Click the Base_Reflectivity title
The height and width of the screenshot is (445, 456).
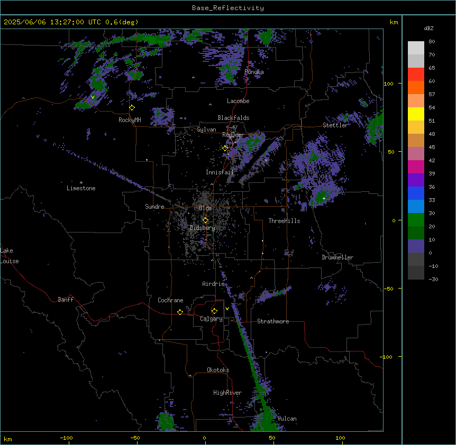[x=228, y=8]
